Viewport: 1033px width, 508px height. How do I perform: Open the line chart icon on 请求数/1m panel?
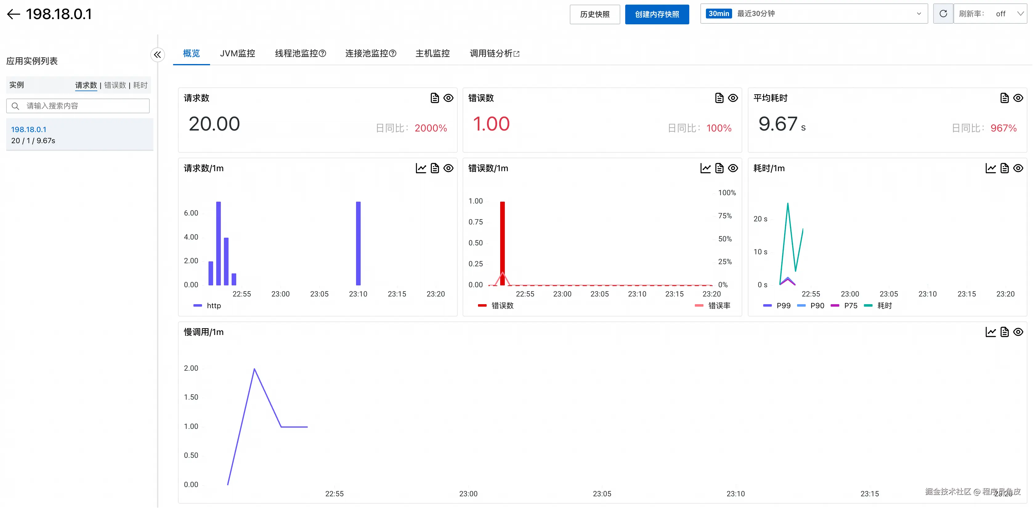pos(421,168)
